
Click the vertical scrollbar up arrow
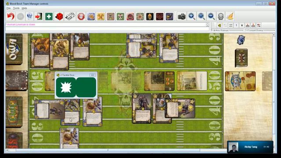274,35
